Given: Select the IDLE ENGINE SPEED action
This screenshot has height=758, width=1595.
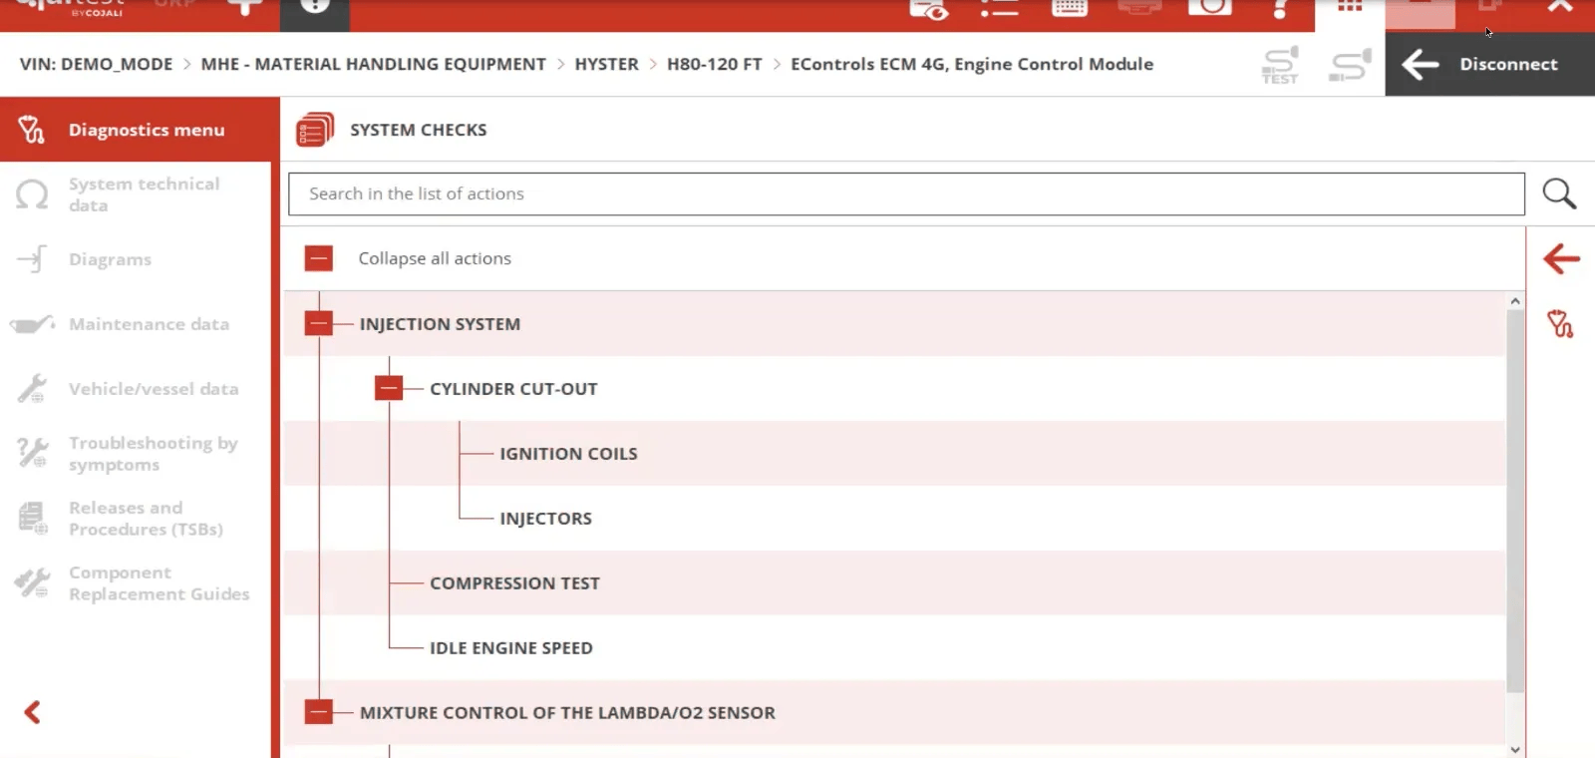Looking at the screenshot, I should click(511, 648).
